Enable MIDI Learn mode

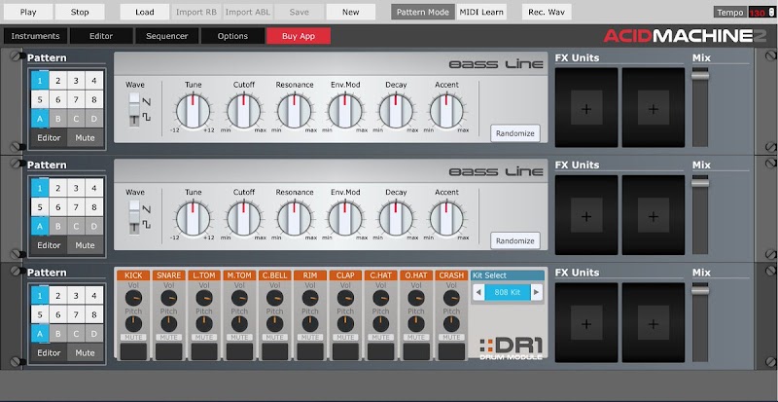click(481, 12)
